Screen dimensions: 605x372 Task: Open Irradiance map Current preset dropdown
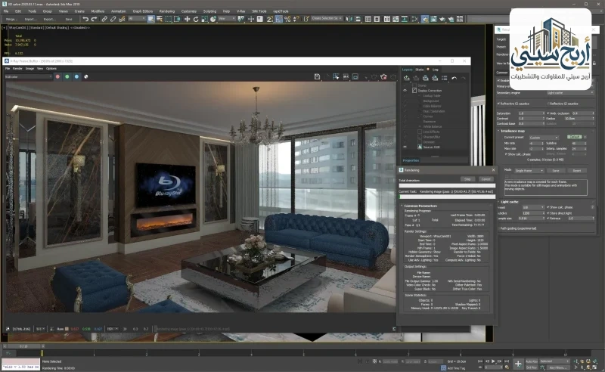[x=544, y=138]
